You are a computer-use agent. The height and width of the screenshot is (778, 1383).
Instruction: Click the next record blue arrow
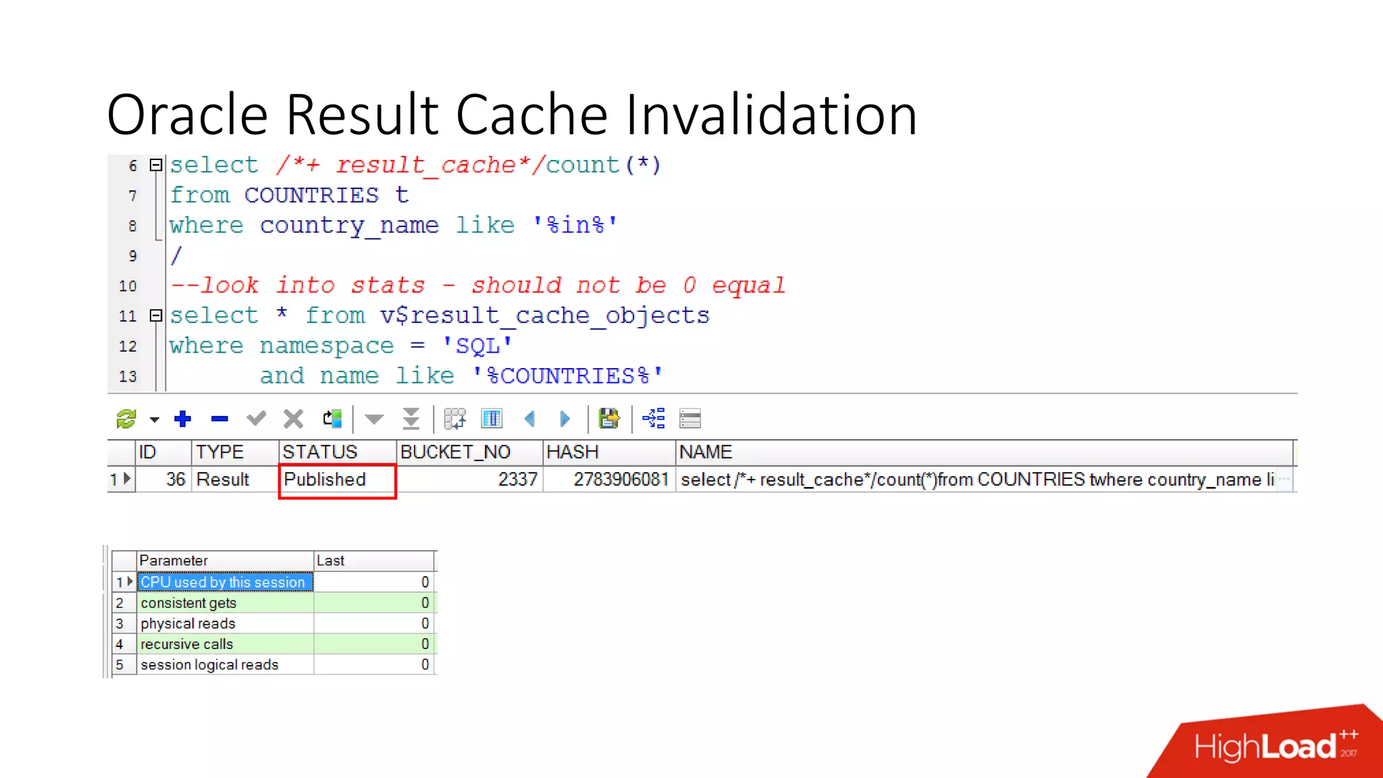[565, 419]
